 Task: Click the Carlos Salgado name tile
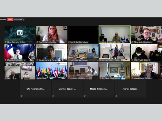130,89
